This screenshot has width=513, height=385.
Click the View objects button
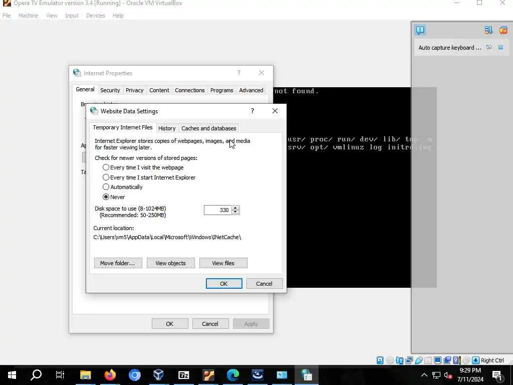click(171, 263)
